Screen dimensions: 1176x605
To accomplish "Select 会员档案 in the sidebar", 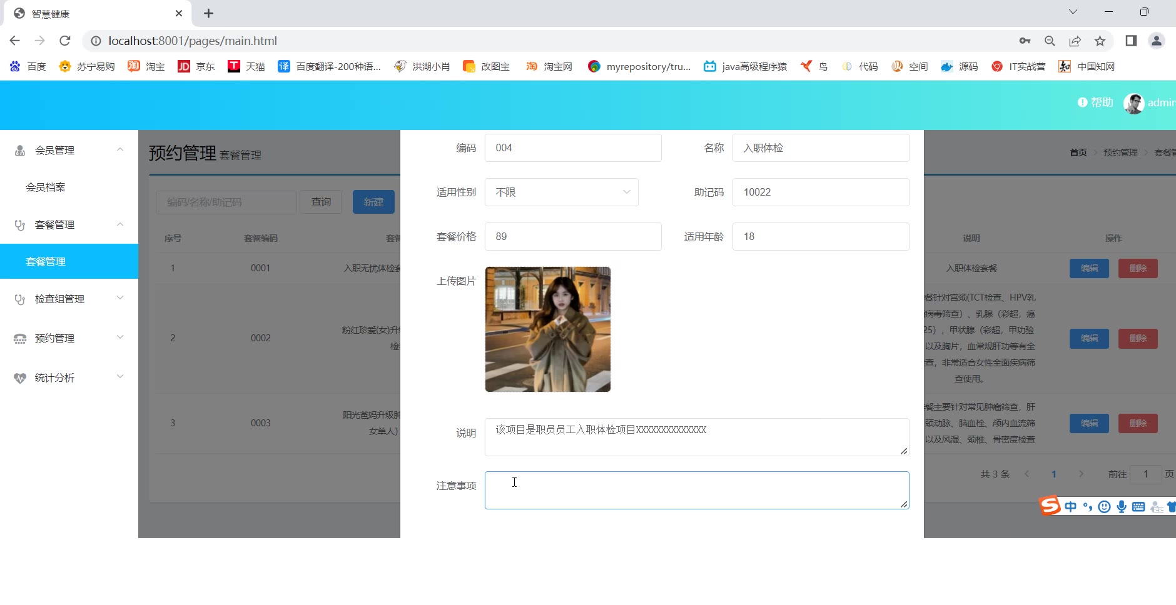I will (46, 187).
